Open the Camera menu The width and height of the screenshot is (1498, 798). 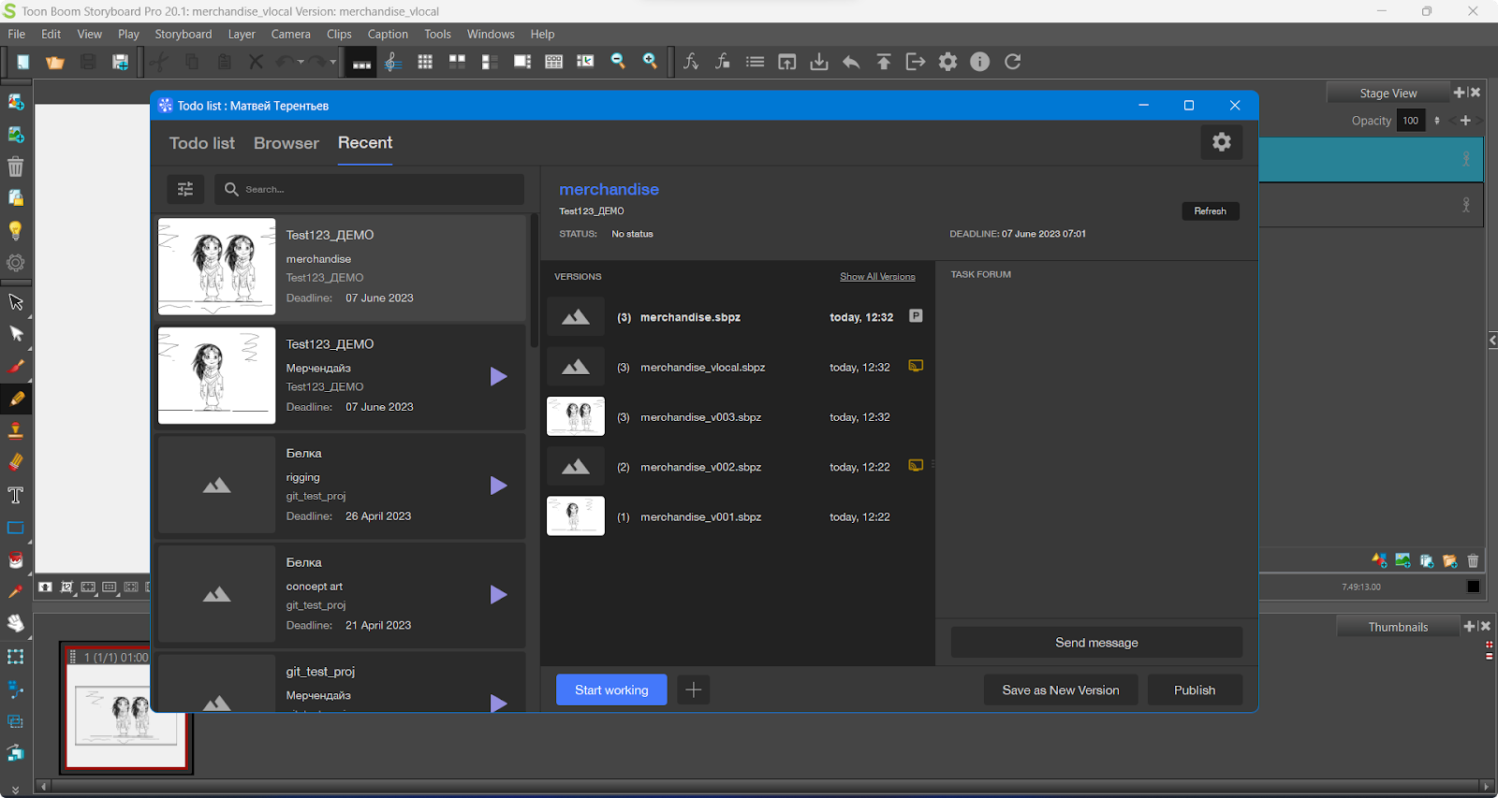tap(291, 34)
